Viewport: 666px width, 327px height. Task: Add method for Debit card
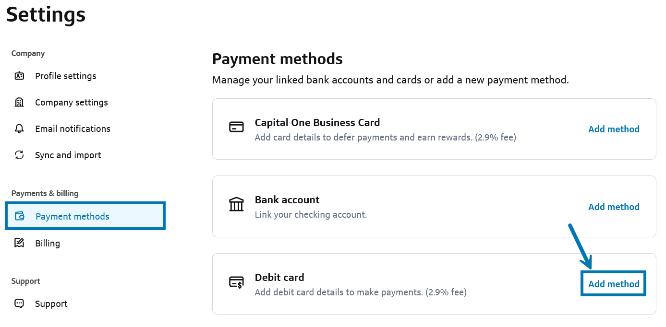pos(614,284)
